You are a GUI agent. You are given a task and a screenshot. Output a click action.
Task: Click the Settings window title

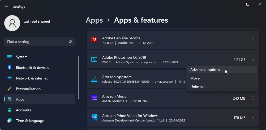pyautogui.click(x=19, y=7)
